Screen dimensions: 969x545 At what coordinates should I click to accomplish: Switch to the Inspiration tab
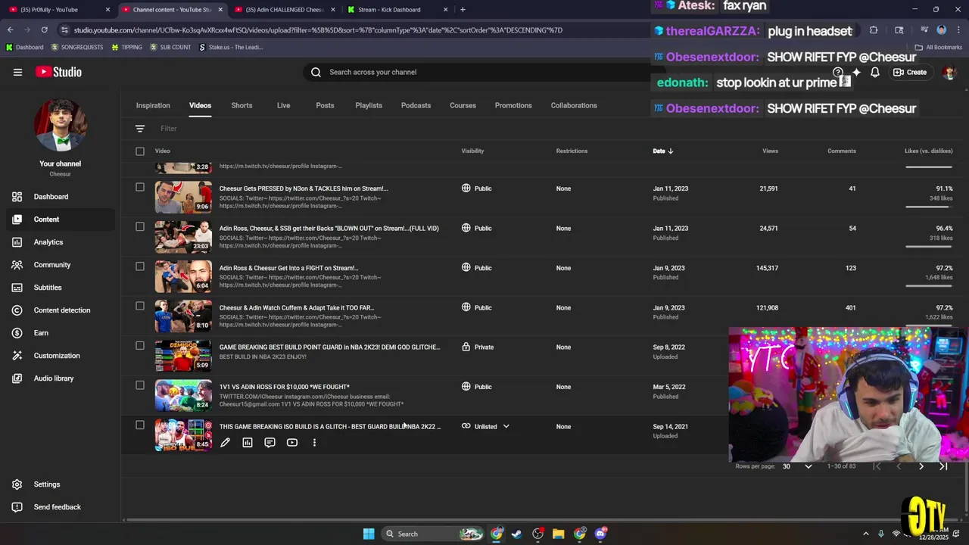153,106
